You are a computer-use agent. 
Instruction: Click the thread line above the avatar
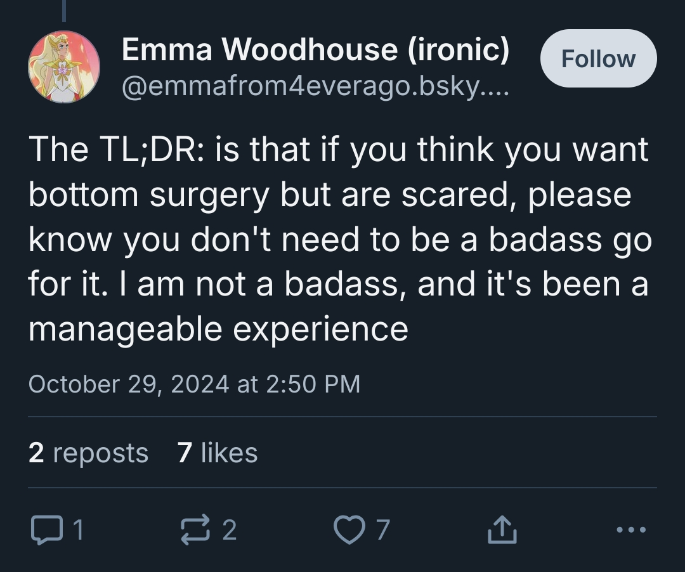[x=64, y=11]
